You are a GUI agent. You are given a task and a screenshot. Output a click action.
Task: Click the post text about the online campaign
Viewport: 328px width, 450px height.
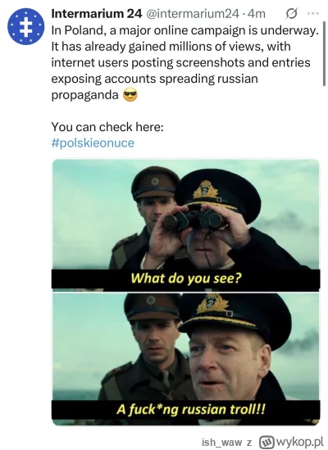[x=185, y=62]
